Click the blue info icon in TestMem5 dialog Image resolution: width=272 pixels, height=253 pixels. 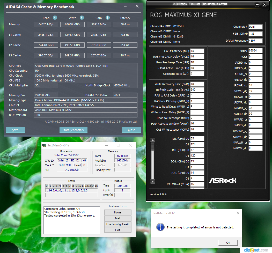pyautogui.click(x=160, y=227)
